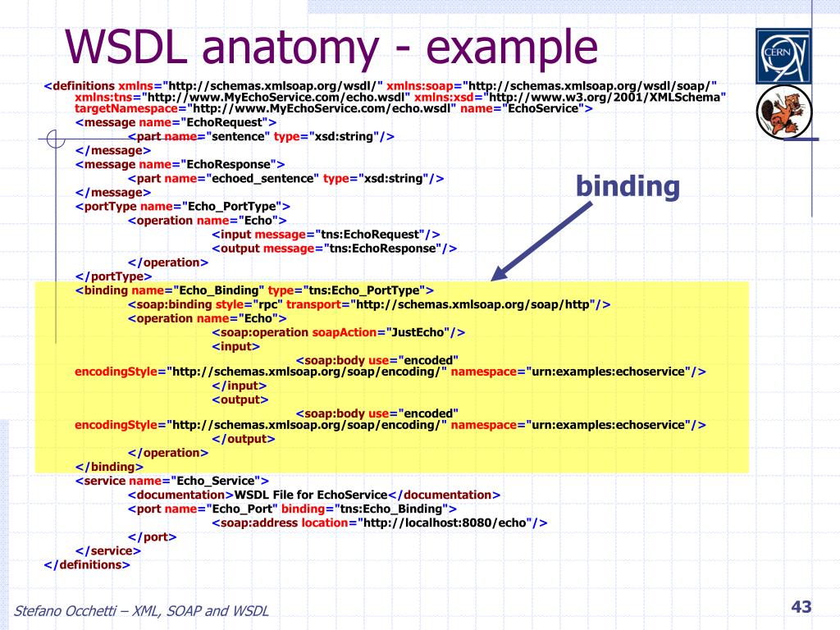
Task: Click <service name="Echo_Service"> line
Action: 172,481
